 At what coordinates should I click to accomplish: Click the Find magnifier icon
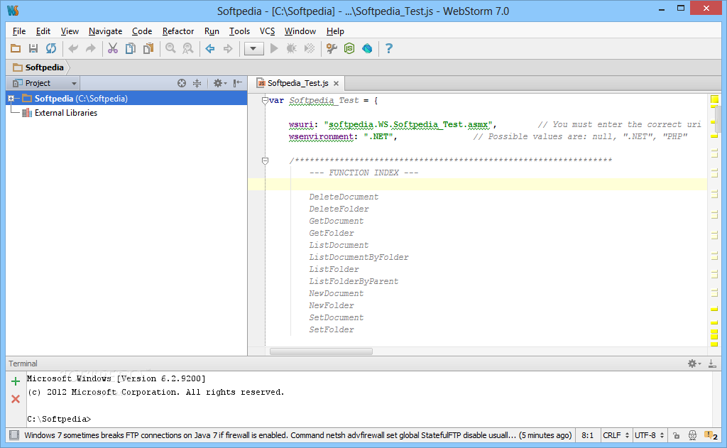coord(170,48)
